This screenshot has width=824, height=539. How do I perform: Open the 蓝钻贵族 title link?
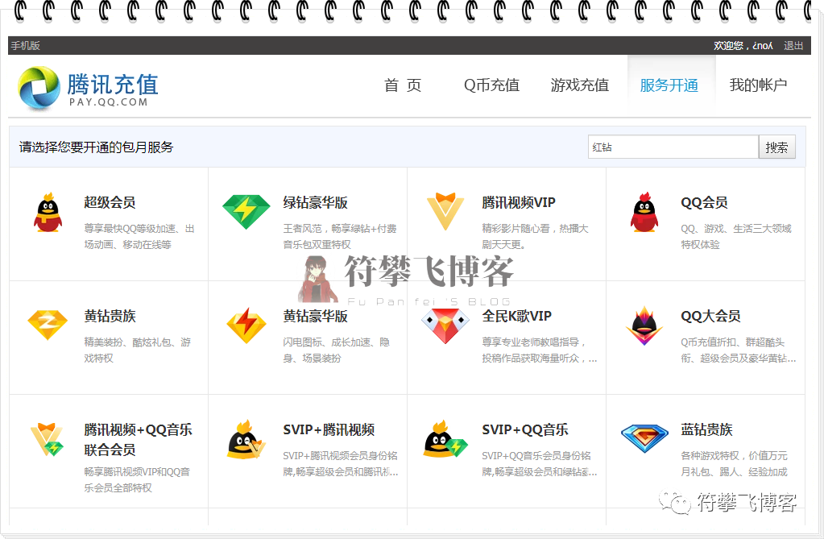pyautogui.click(x=707, y=429)
